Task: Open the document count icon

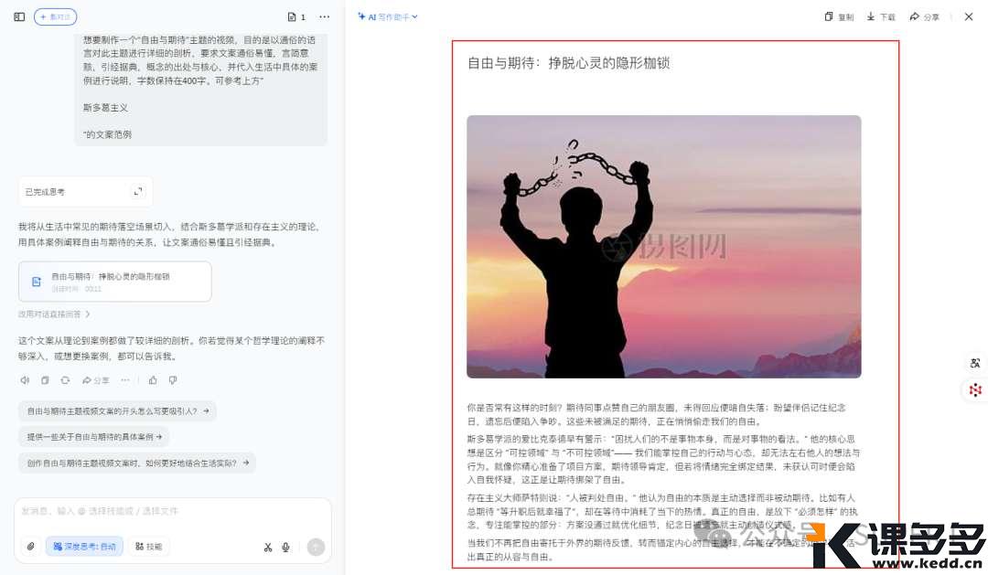Action: pos(296,17)
